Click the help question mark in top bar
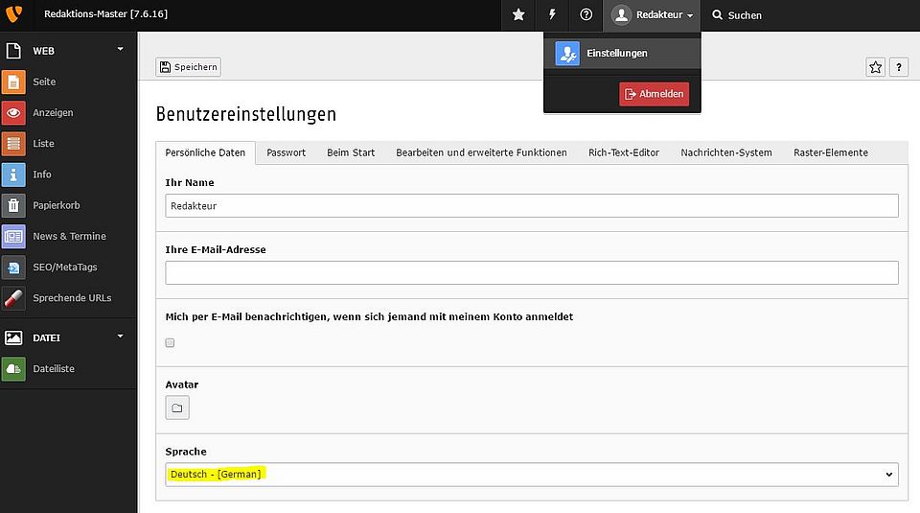Image resolution: width=920 pixels, height=513 pixels. point(586,15)
